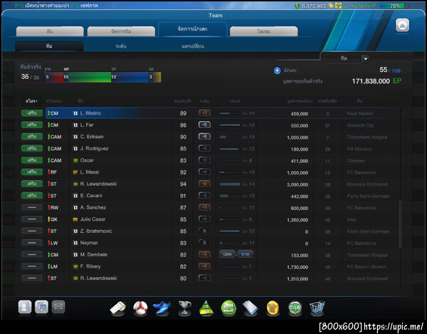Screen dimensions: 427x334
Task: Click the home button at top right corner
Action: 402,26
